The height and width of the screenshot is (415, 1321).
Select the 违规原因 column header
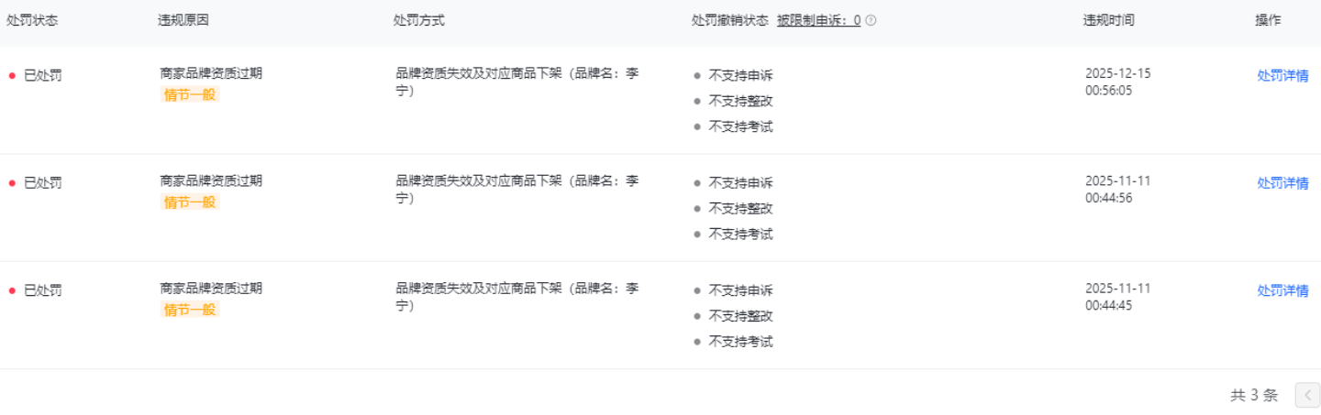click(x=183, y=20)
